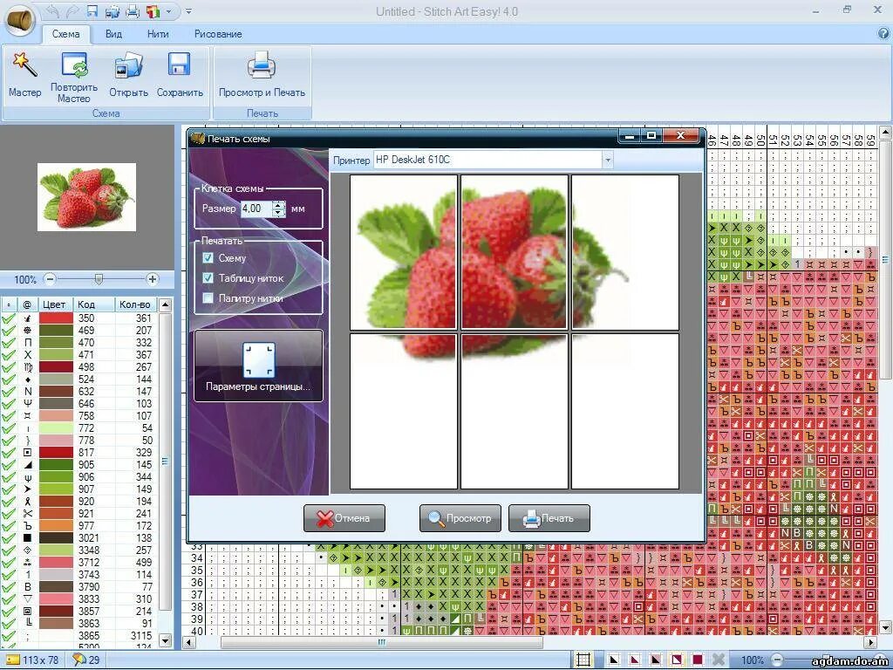Viewport: 893px width, 670px height.
Task: Increase cell size with the up stepper arrow
Action: (279, 205)
